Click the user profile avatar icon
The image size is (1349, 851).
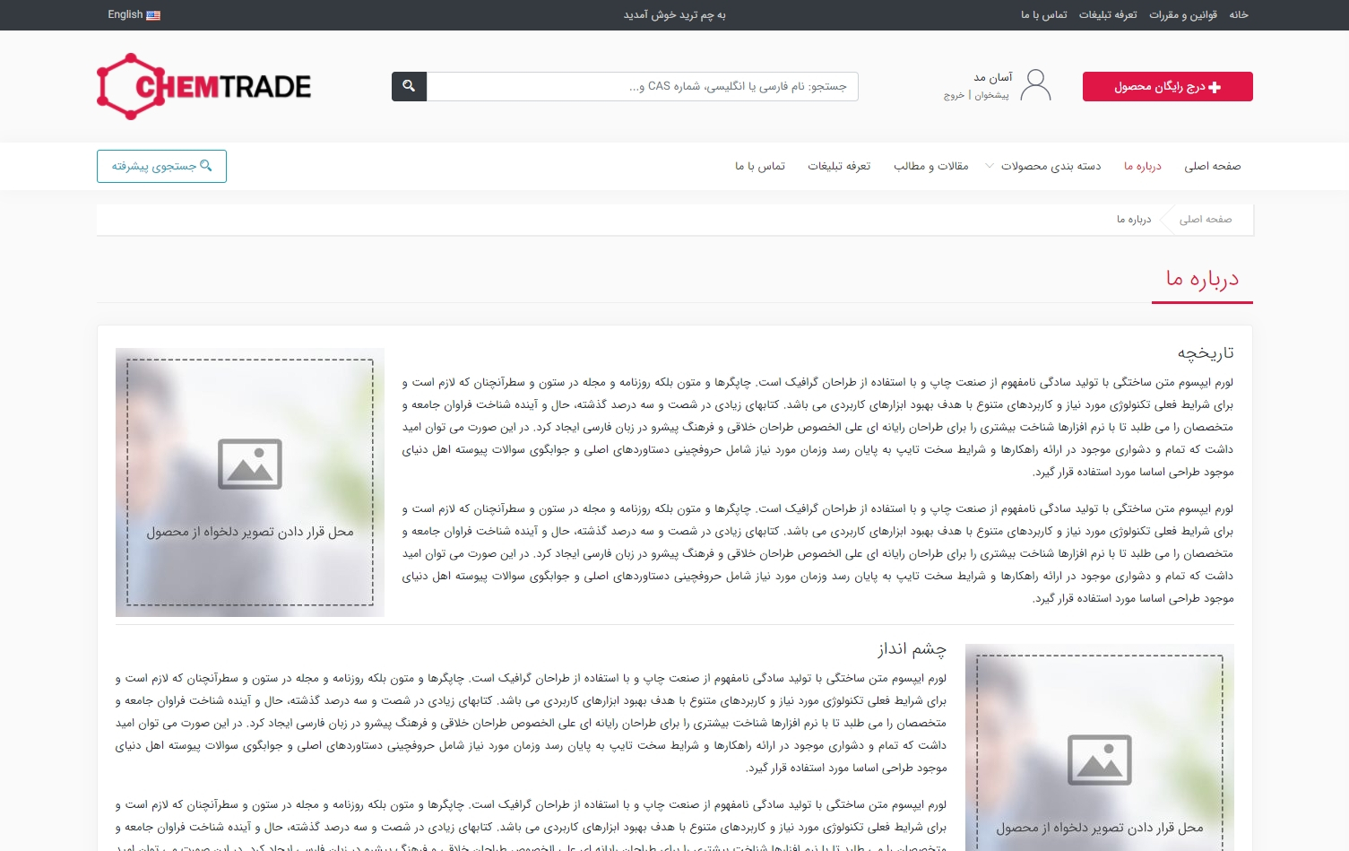coord(1035,86)
